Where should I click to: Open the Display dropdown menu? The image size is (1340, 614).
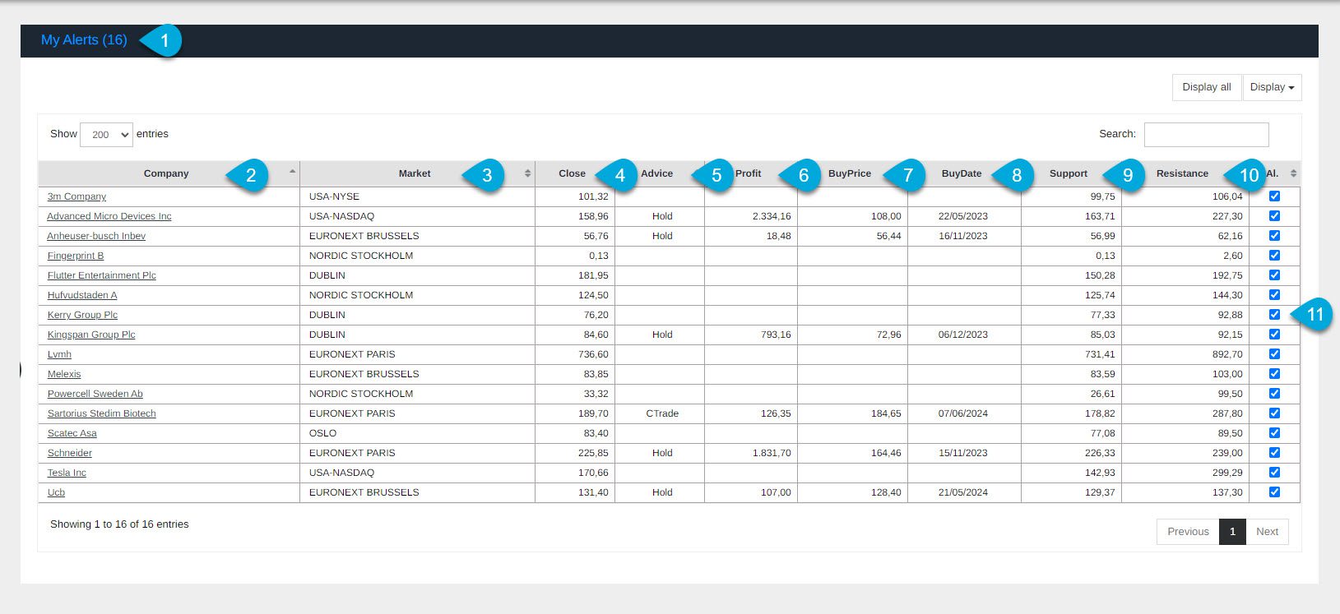1272,87
